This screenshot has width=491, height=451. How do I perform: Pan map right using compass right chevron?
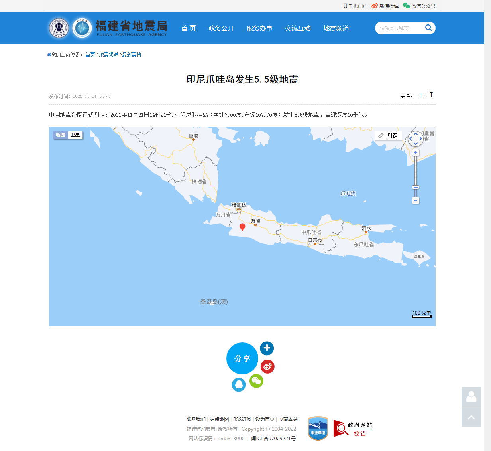pyautogui.click(x=421, y=139)
